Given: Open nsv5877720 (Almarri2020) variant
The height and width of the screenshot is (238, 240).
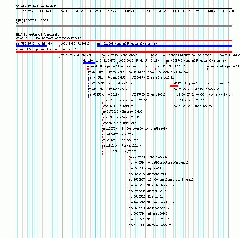Looking at the screenshot, I should point(148,213).
